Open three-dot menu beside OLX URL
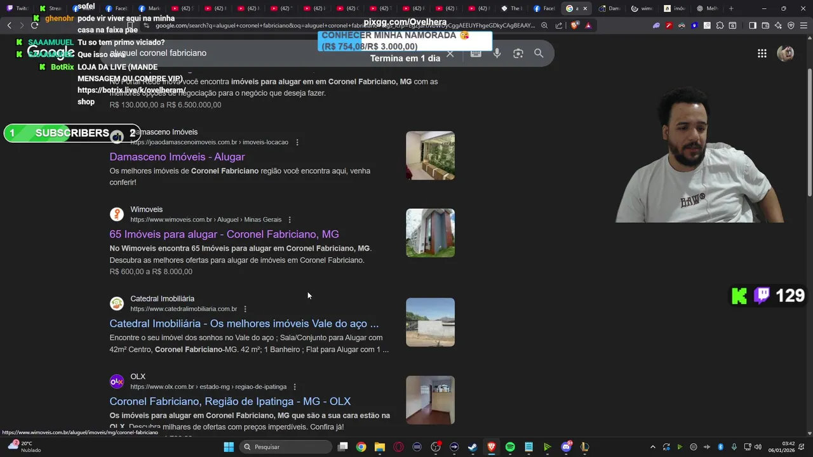The width and height of the screenshot is (813, 457). coord(295,387)
